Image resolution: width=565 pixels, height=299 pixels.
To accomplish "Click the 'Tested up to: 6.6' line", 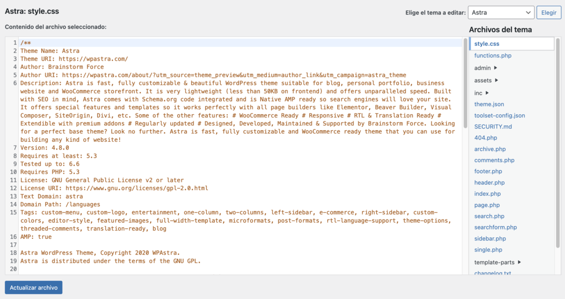I will 50,164.
